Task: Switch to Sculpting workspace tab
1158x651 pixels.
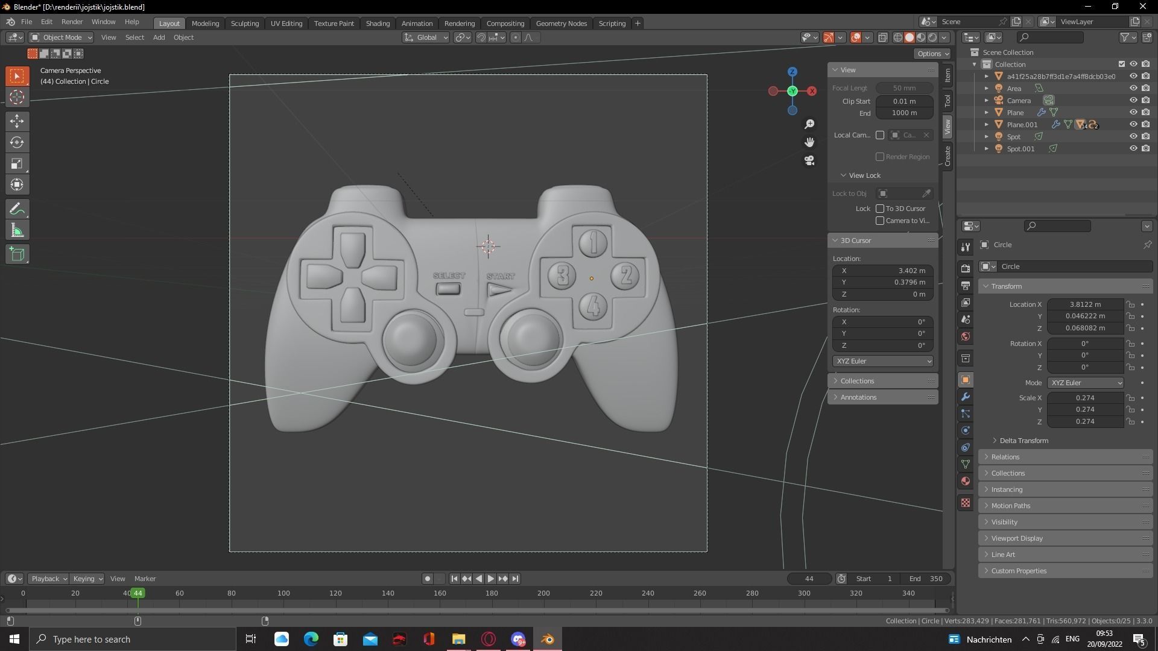Action: tap(244, 24)
